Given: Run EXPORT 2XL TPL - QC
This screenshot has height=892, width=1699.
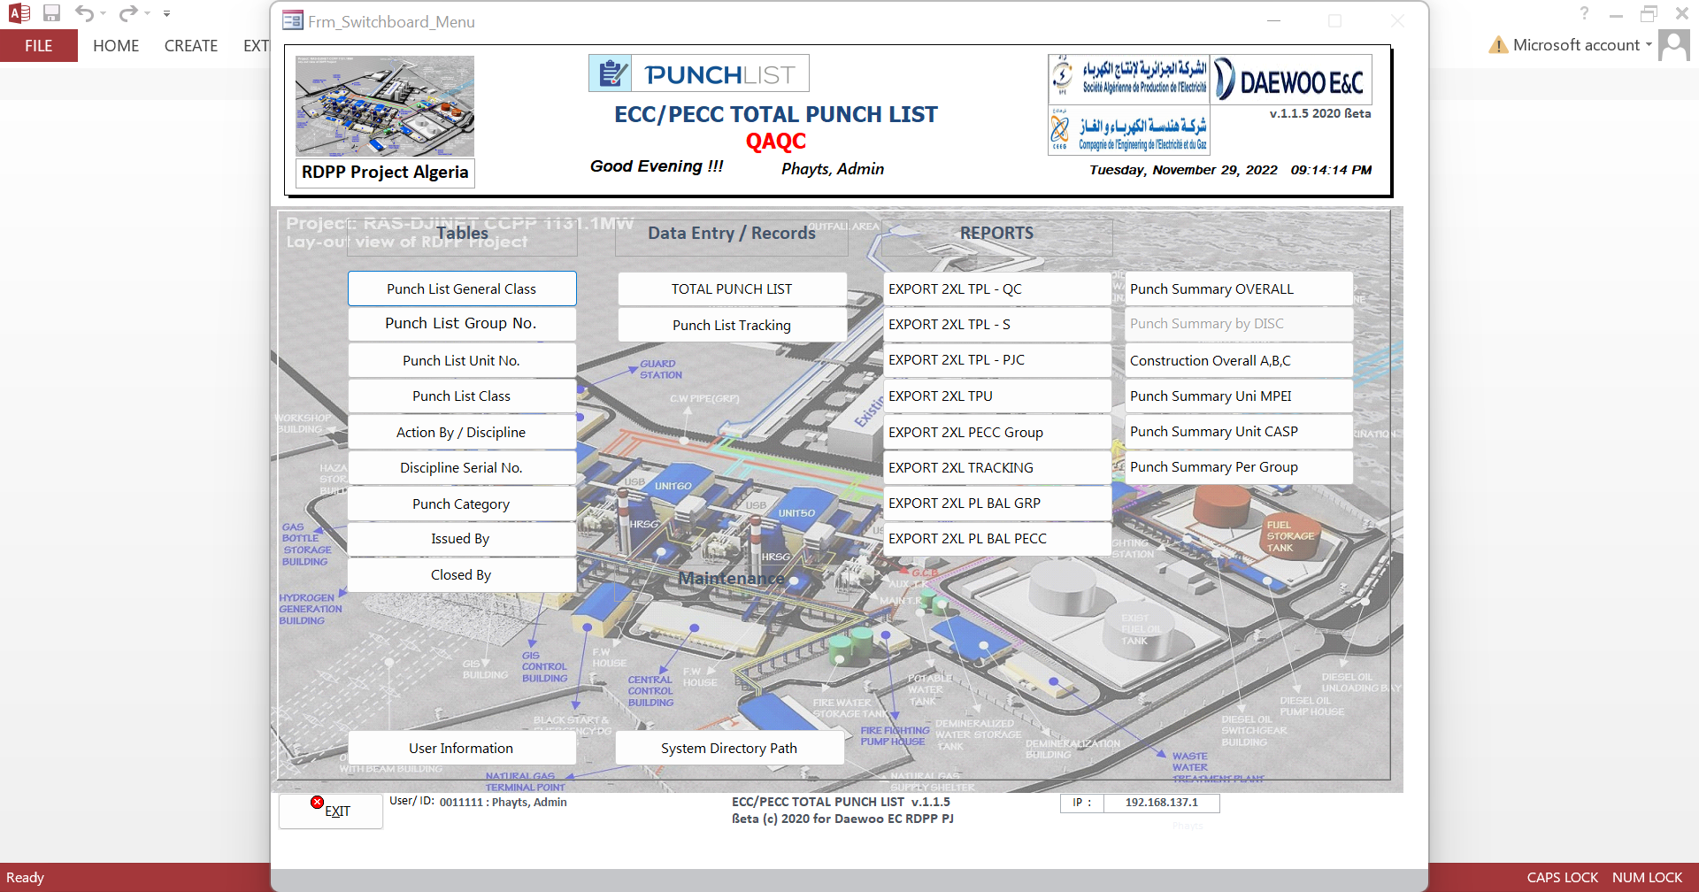Looking at the screenshot, I should coord(997,288).
